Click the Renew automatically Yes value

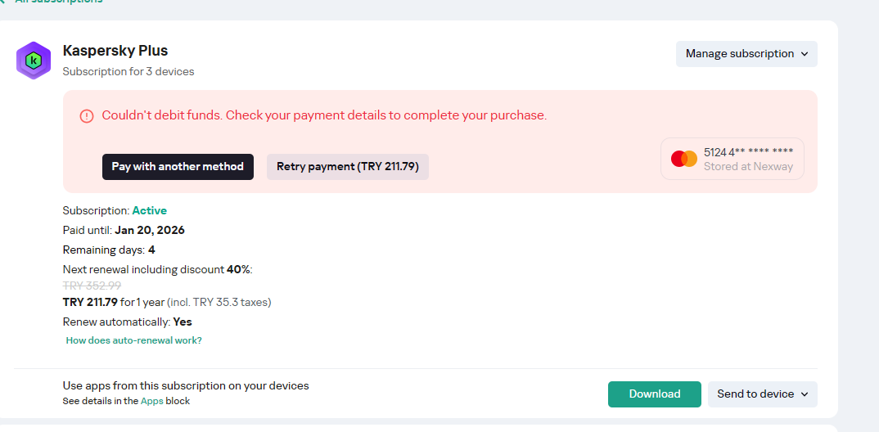(x=182, y=322)
